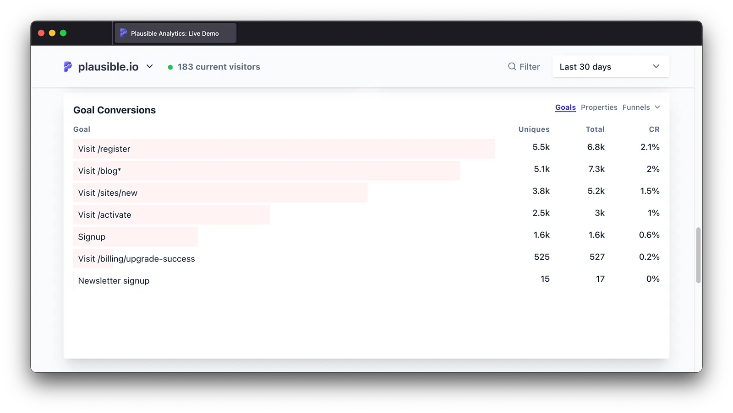Expand the Funnels dropdown menu

coord(641,107)
